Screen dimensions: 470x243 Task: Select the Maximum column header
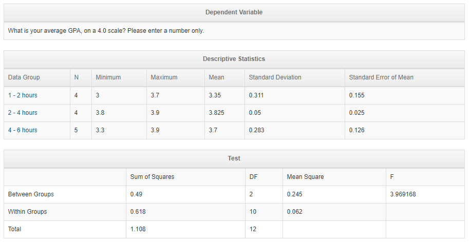164,77
